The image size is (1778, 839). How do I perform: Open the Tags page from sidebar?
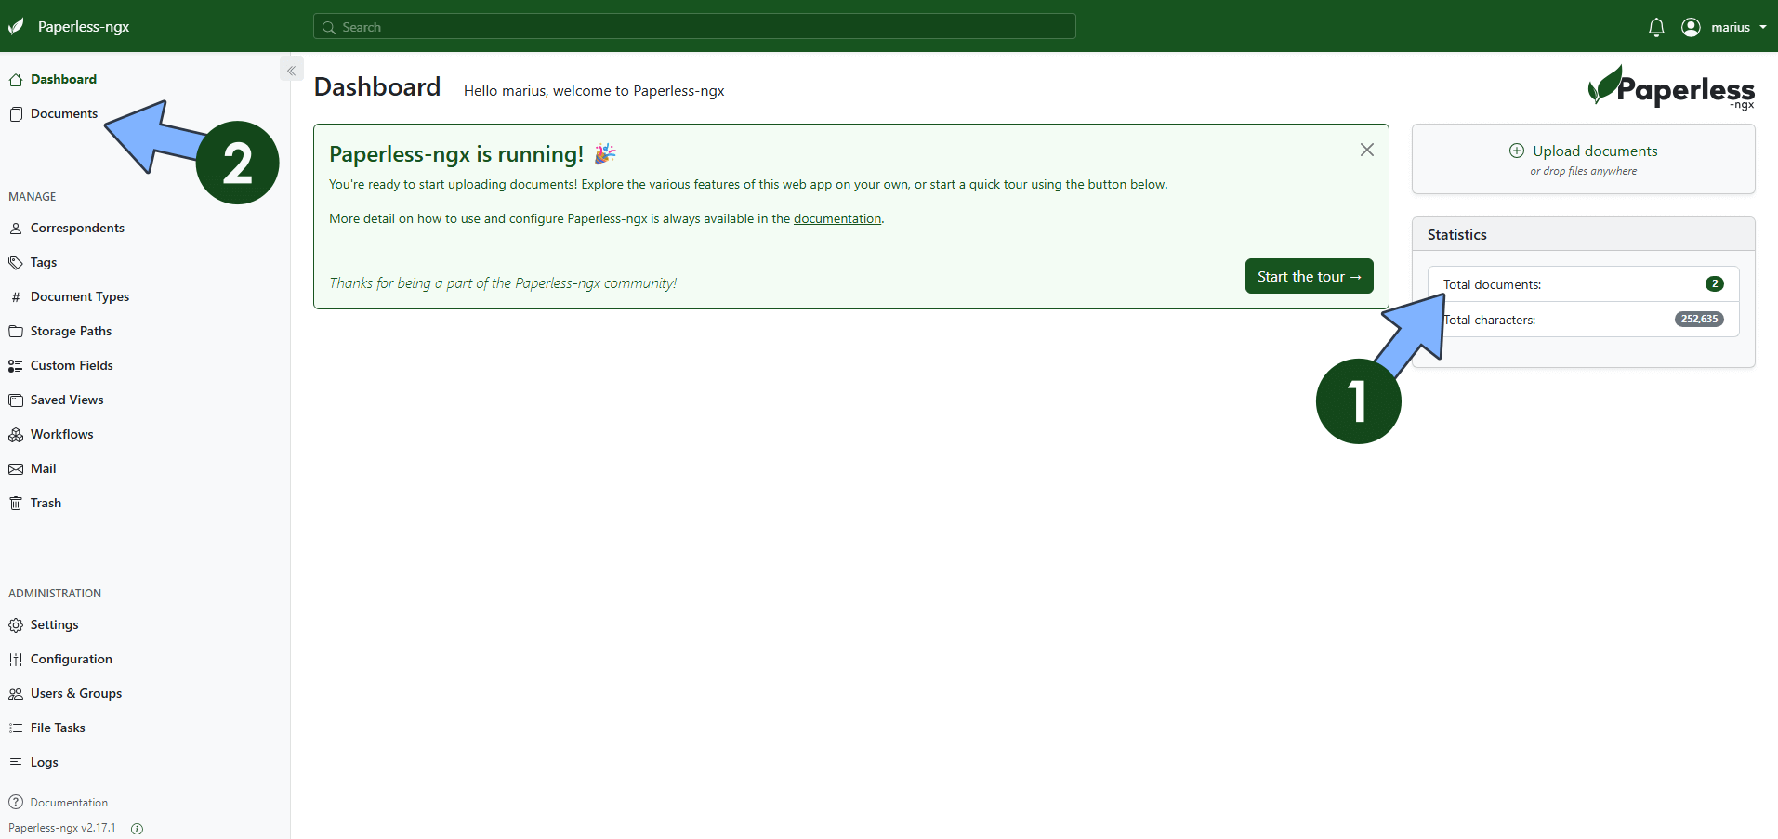click(43, 262)
